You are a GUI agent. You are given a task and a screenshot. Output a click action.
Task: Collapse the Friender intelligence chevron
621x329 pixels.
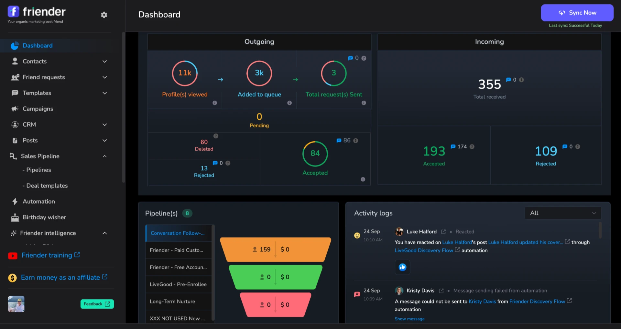click(x=104, y=233)
